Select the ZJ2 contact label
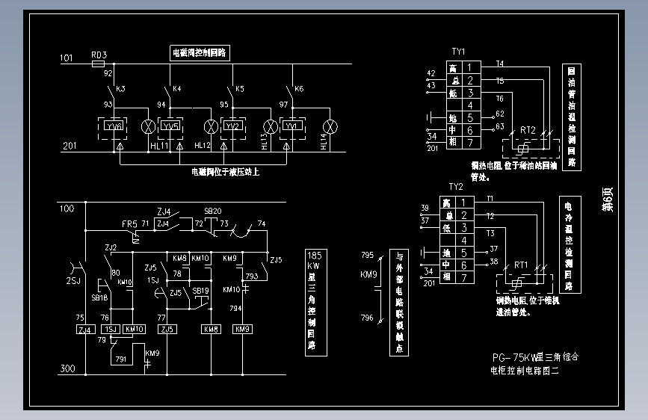This screenshot has width=648, height=420. pos(111,247)
